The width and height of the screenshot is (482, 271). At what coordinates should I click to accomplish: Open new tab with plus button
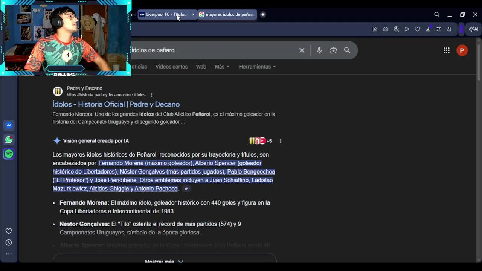click(x=263, y=15)
